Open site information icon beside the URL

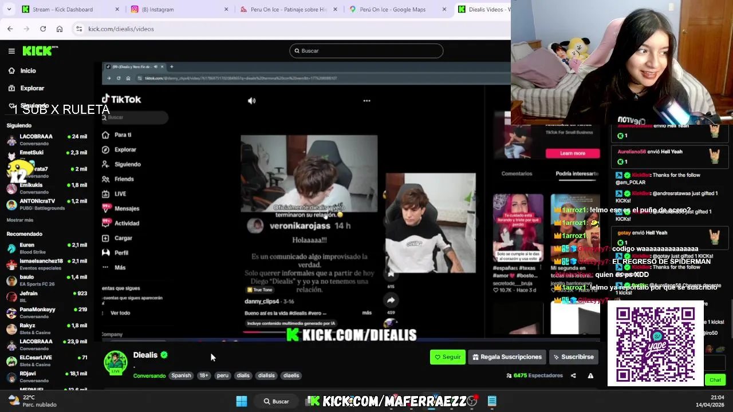click(x=80, y=29)
